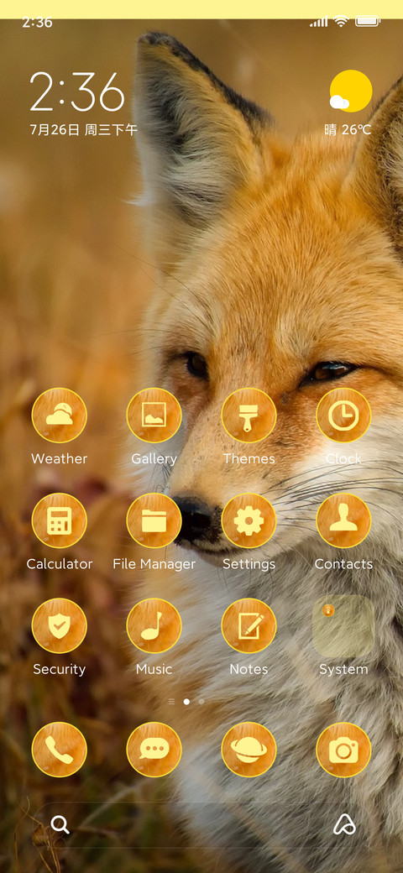Open the Settings gear app
Image resolution: width=403 pixels, height=873 pixels.
[x=249, y=520]
